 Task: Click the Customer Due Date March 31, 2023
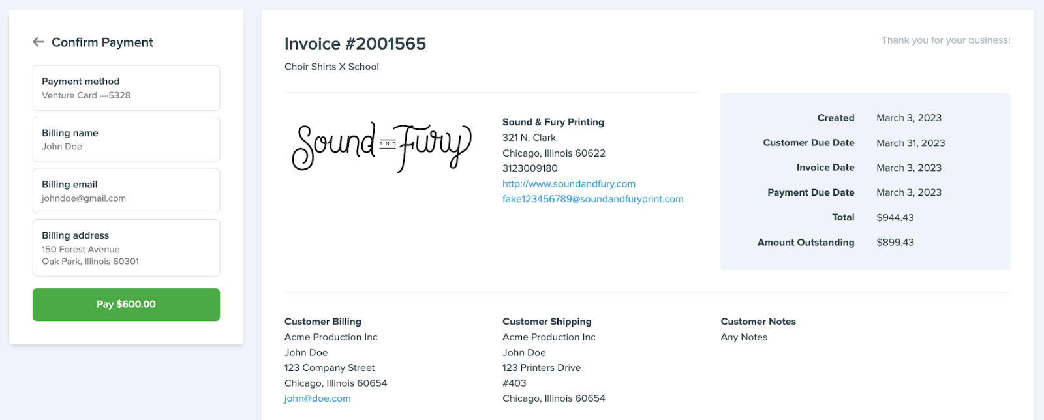910,143
